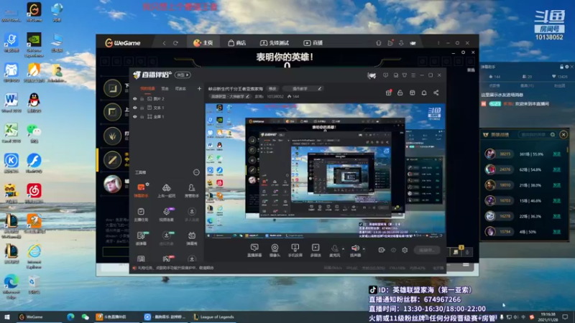Switch to WeGame 先锋测试 tab

point(275,43)
